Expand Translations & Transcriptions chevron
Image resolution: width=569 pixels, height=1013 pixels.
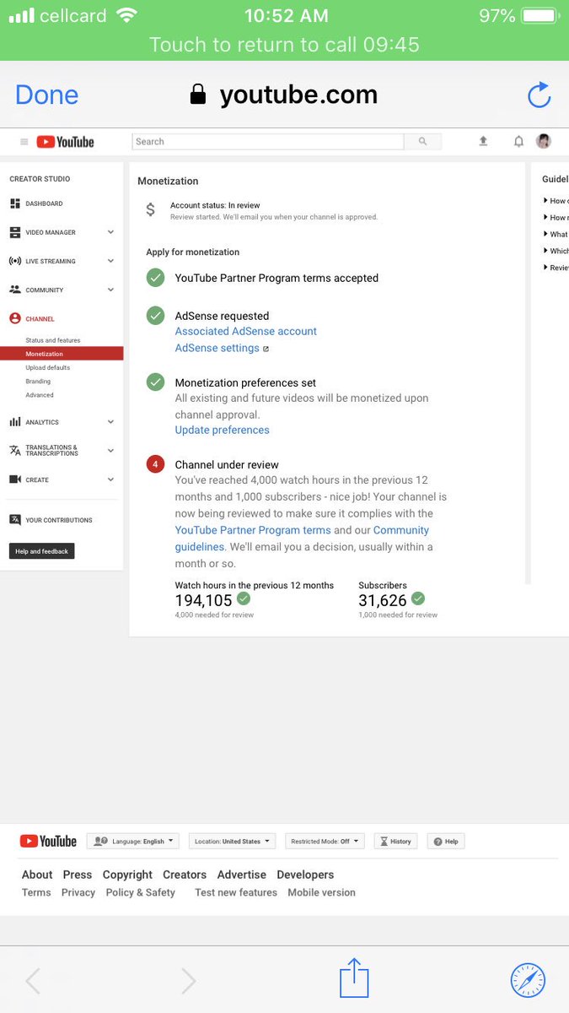[110, 451]
